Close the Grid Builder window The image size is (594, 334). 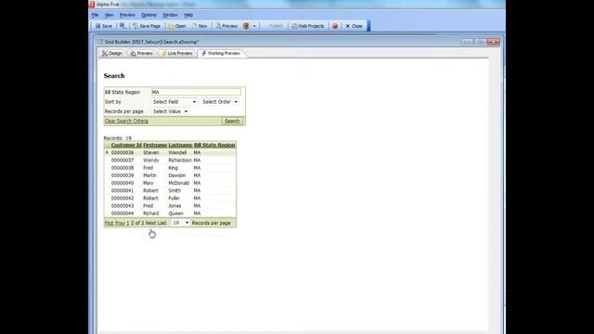tap(494, 42)
